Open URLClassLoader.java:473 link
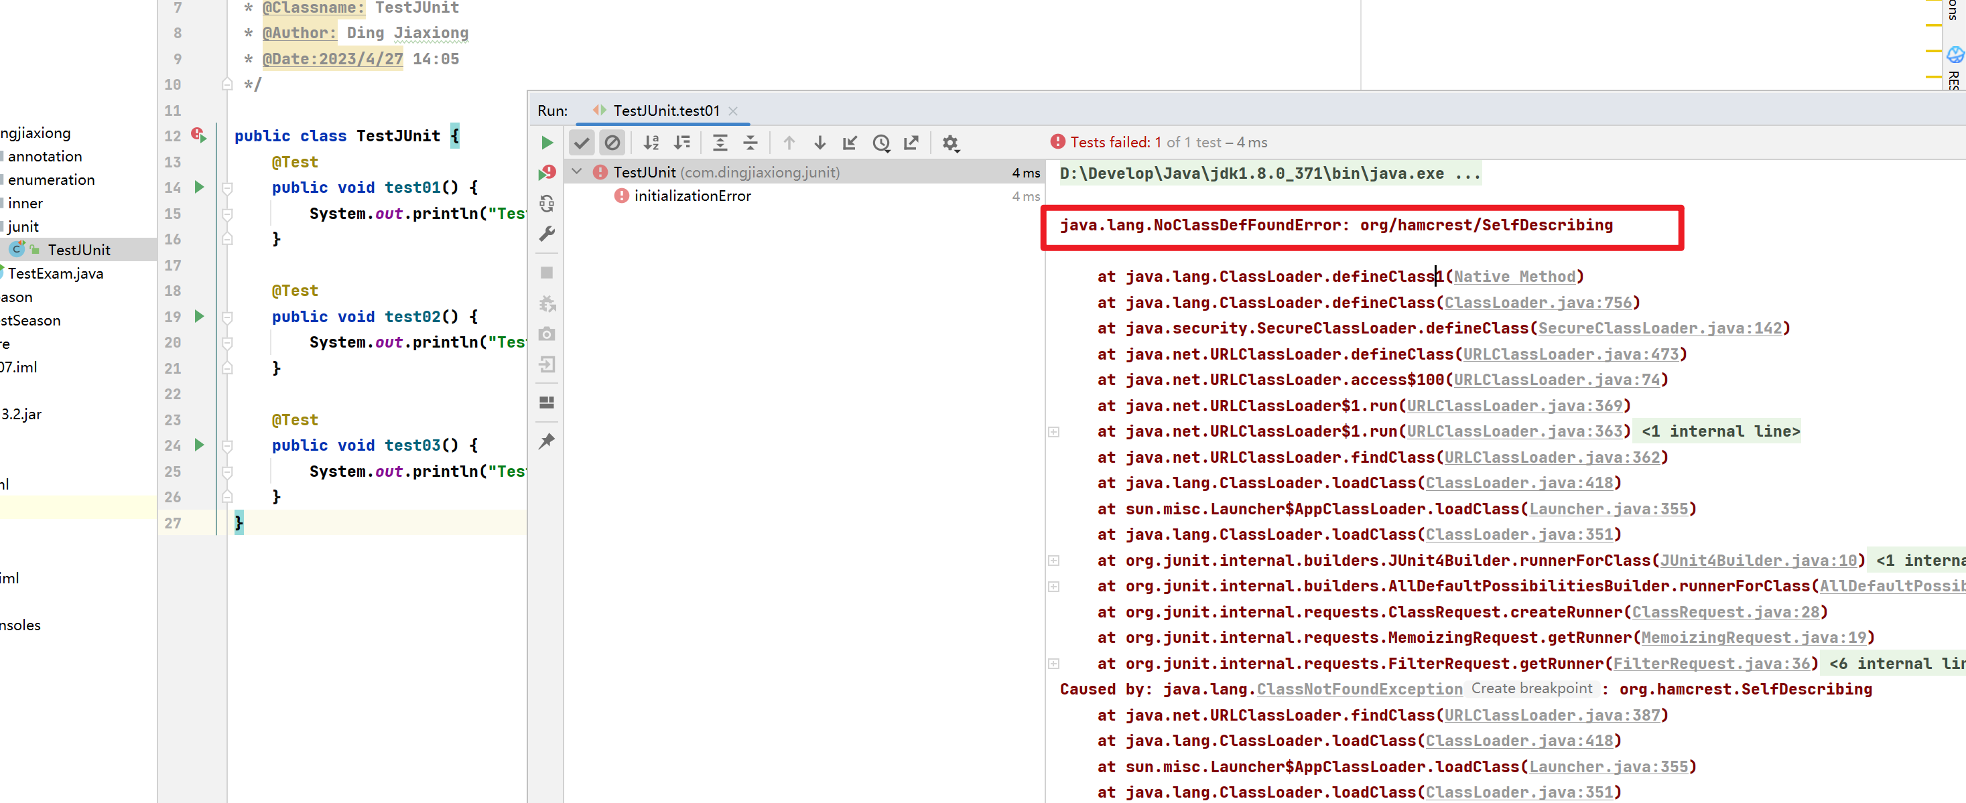The image size is (1966, 803). point(1570,354)
